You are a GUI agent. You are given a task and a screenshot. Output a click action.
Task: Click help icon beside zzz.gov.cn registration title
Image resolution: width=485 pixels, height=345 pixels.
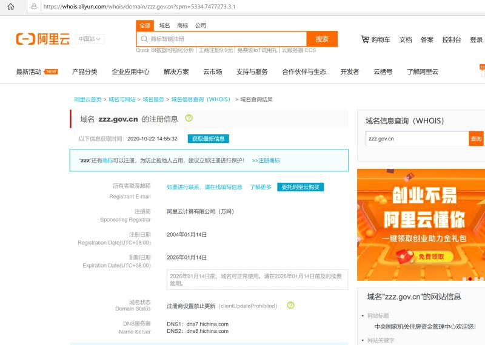pyautogui.click(x=189, y=118)
